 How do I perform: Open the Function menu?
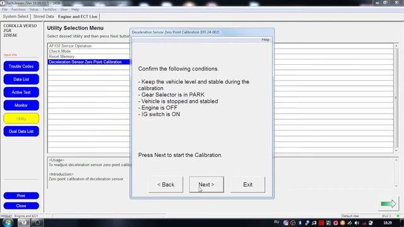click(x=18, y=9)
